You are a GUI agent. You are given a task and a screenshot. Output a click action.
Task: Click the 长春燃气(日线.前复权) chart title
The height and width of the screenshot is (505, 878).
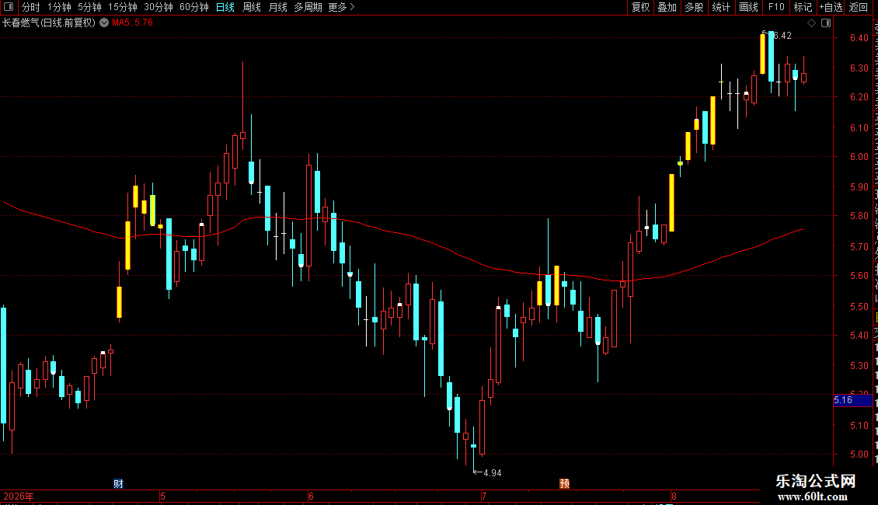(49, 23)
